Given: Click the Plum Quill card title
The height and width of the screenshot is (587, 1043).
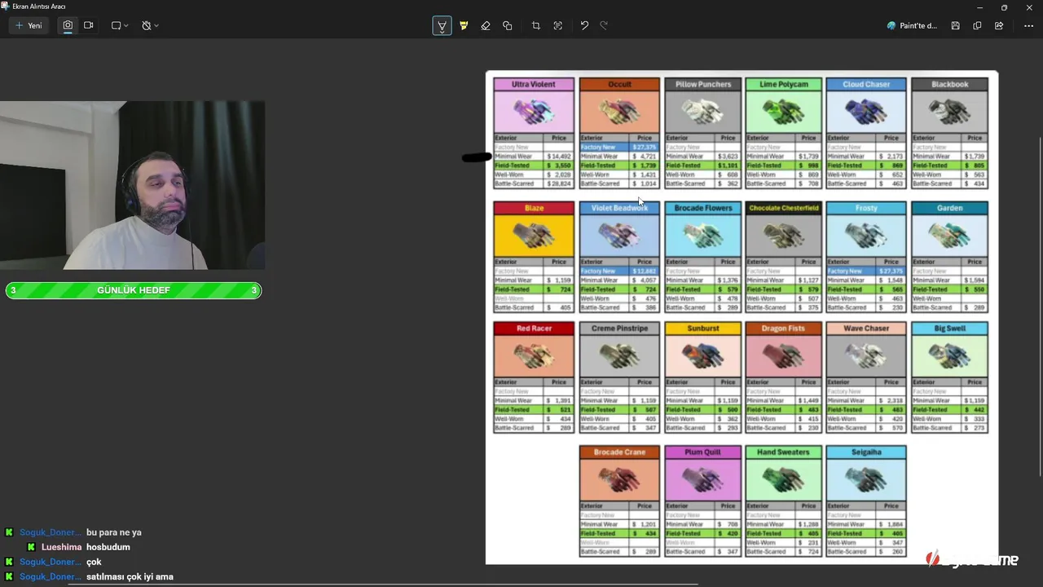Looking at the screenshot, I should click(x=702, y=452).
